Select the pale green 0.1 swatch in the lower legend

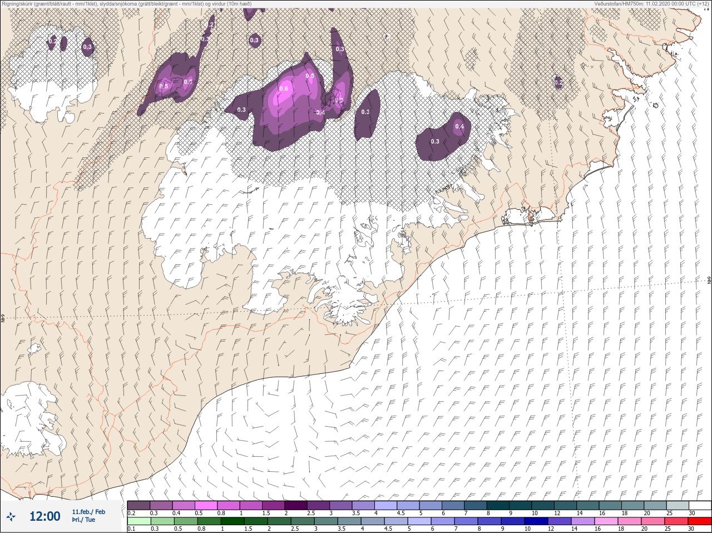(139, 521)
